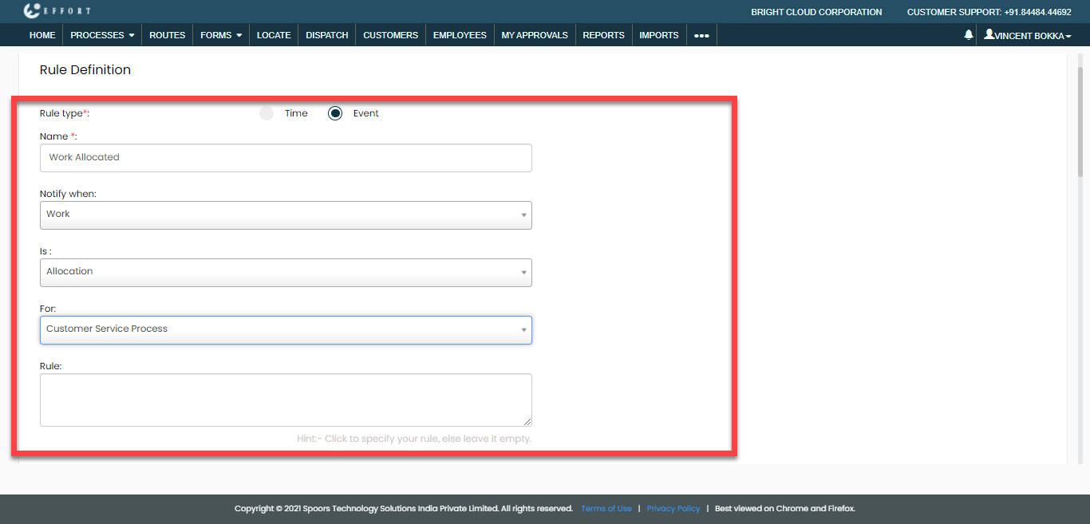The height and width of the screenshot is (524, 1090).
Task: Open the Processes menu
Action: [102, 35]
